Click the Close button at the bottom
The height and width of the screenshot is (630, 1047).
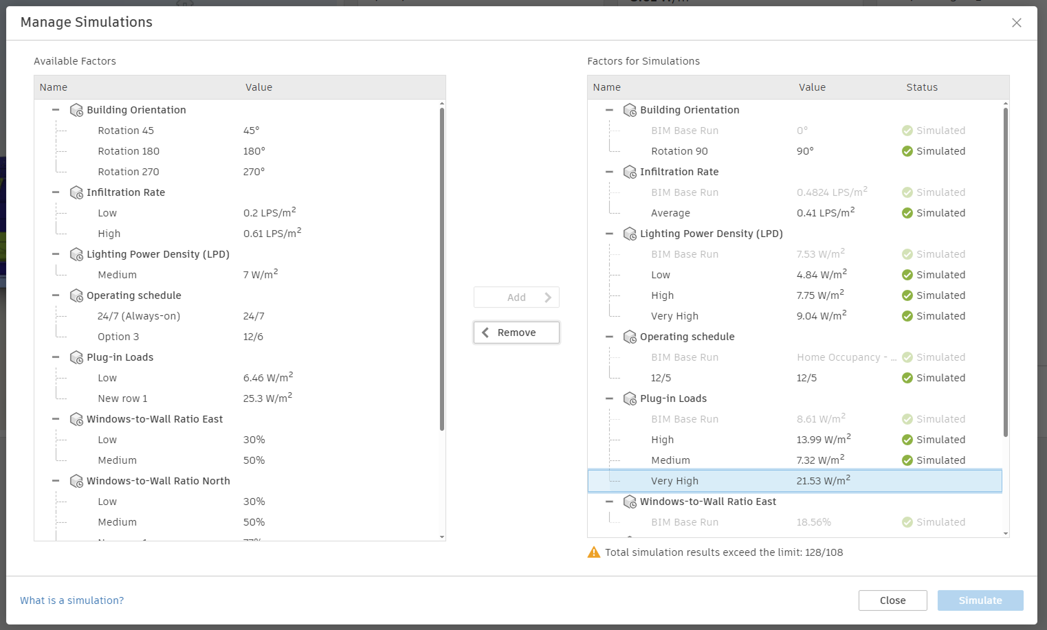click(892, 600)
